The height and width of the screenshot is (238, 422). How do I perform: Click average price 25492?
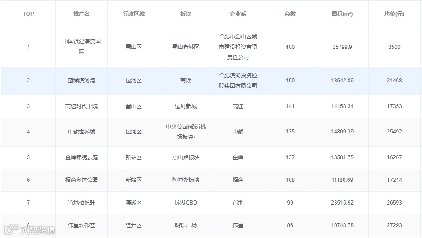[394, 132]
